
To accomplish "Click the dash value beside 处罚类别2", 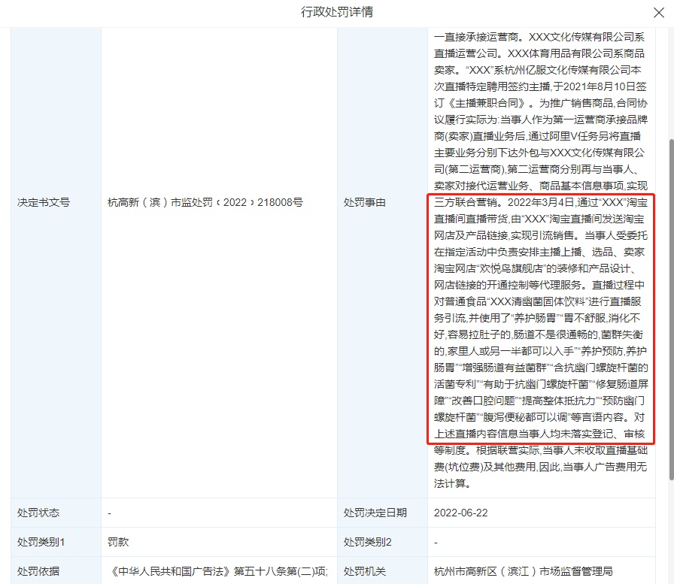I will [x=436, y=541].
